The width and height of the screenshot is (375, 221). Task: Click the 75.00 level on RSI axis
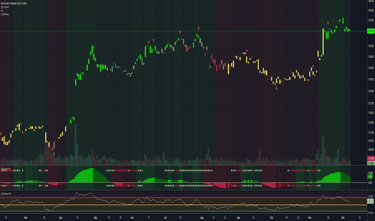[x=371, y=196]
